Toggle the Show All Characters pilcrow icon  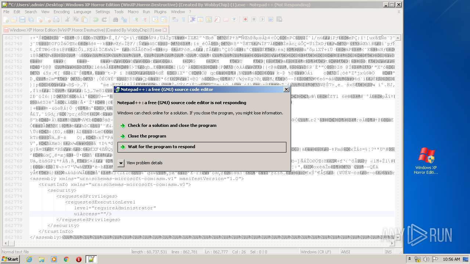tap(184, 19)
